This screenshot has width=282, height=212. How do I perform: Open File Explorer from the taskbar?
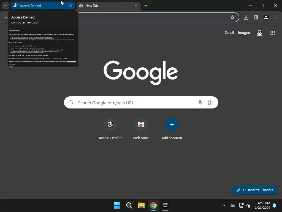point(141,205)
